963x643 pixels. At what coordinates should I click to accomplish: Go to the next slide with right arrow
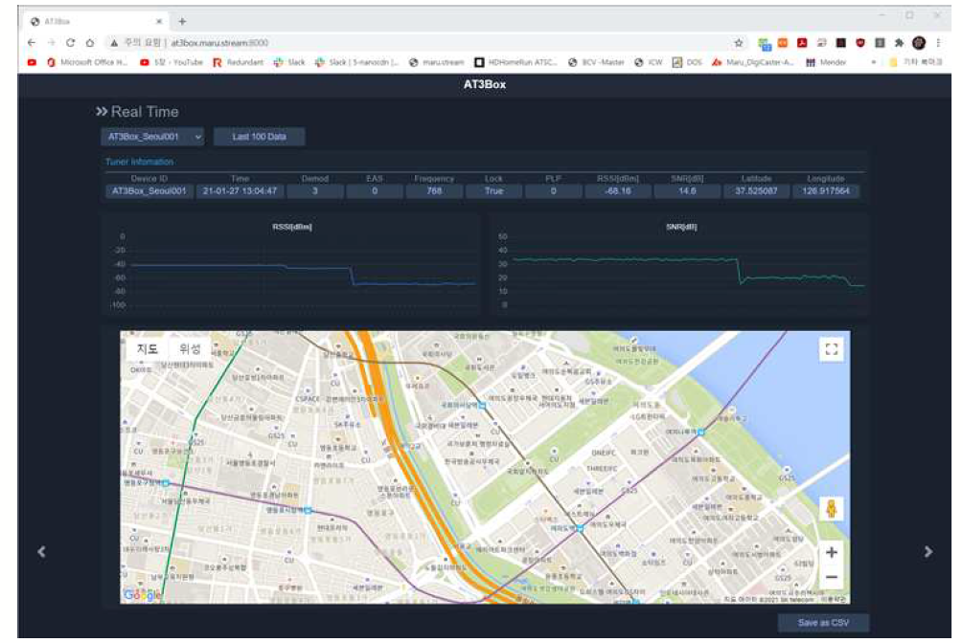click(x=928, y=551)
